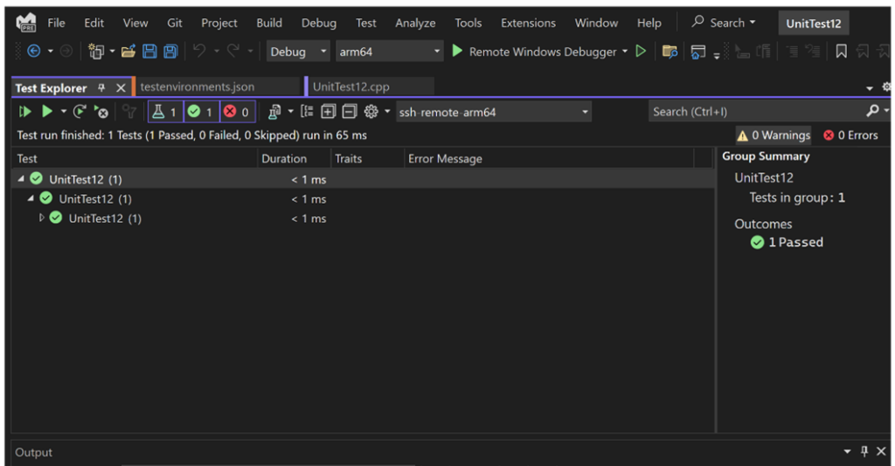Cancel the test run via toolbar icon
Viewport: 895px width, 466px height.
tap(101, 112)
